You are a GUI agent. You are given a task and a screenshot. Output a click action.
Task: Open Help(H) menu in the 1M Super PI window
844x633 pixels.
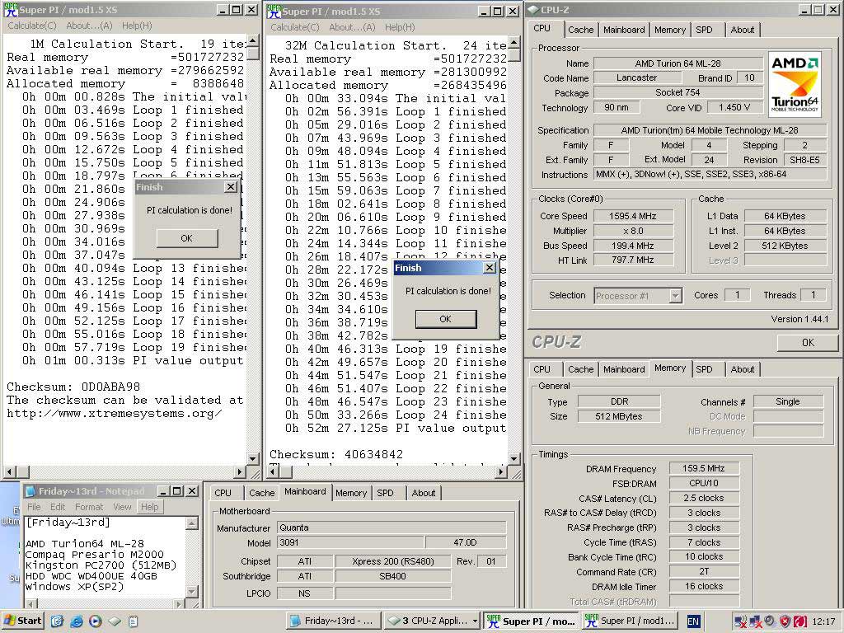point(137,26)
